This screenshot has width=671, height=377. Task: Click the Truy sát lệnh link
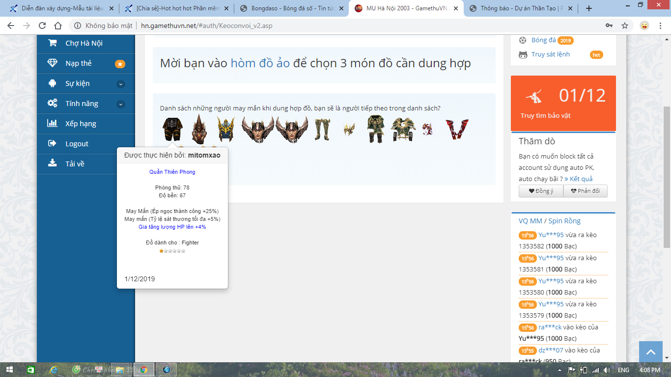tap(550, 54)
